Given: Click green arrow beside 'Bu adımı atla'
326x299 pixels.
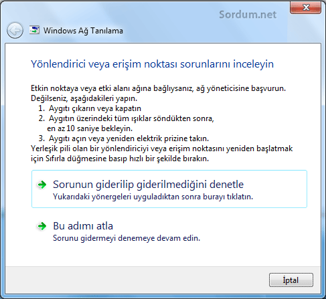Looking at the screenshot, I should [42, 226].
